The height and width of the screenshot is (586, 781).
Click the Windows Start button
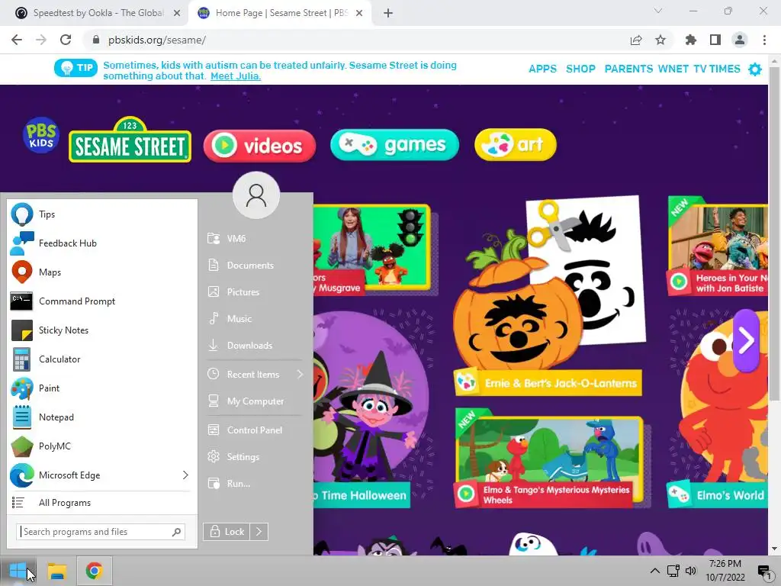tap(18, 571)
